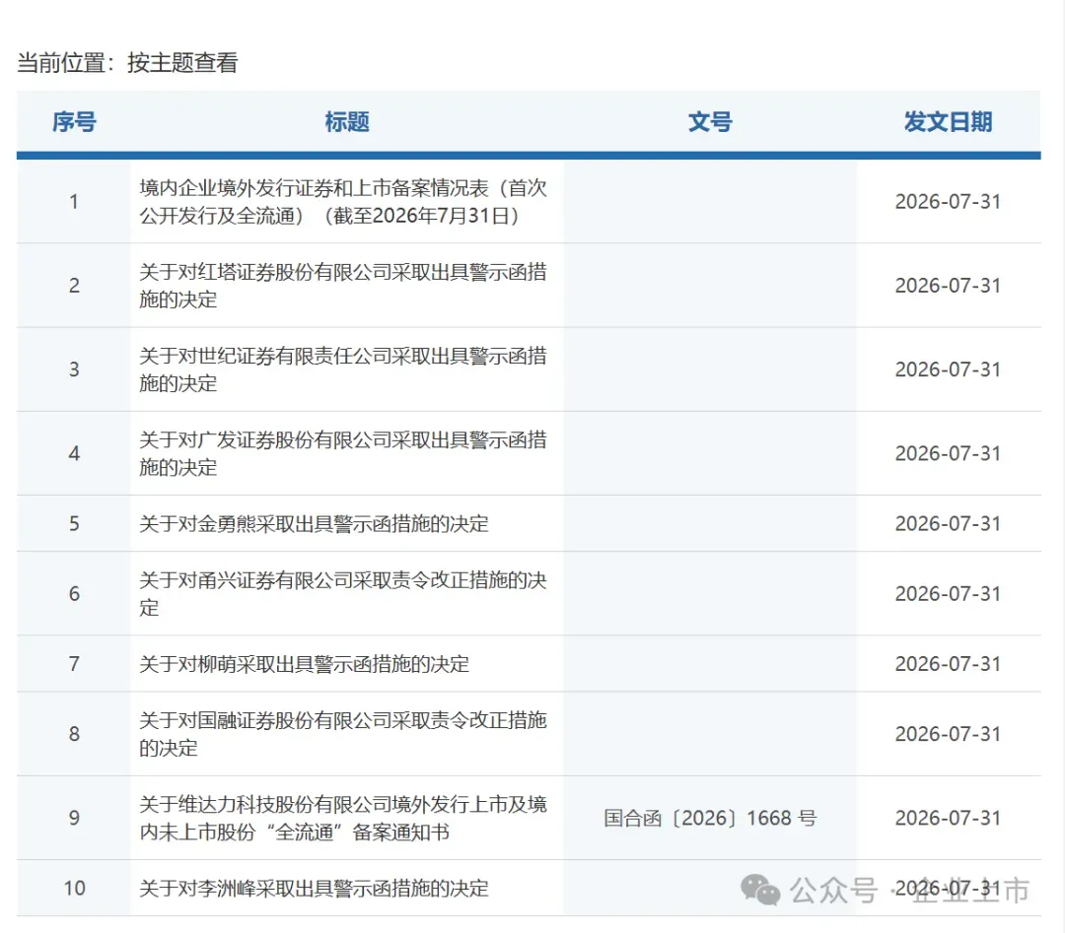Open 关于对红塔证券股份有限公司 warning decision

coord(343,286)
